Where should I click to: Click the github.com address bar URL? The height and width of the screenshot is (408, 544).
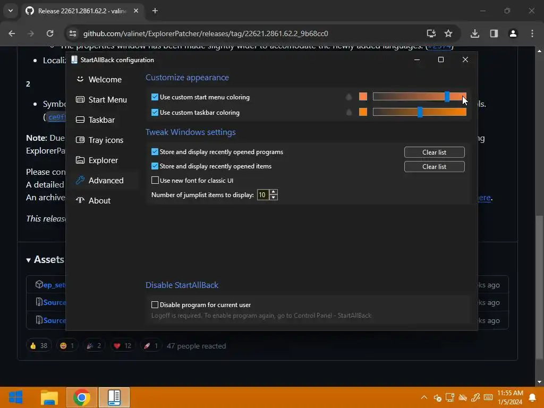coord(206,33)
